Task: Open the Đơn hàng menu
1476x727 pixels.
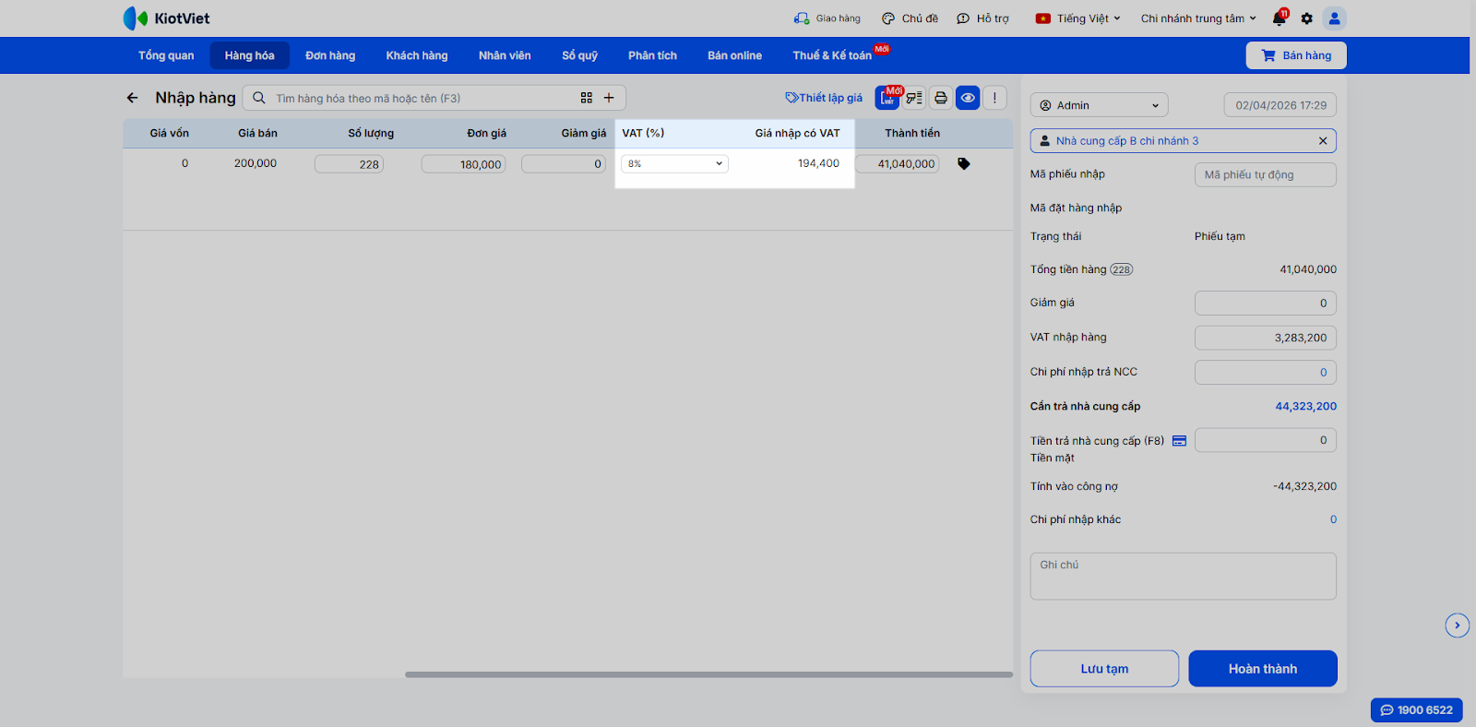Action: (330, 55)
